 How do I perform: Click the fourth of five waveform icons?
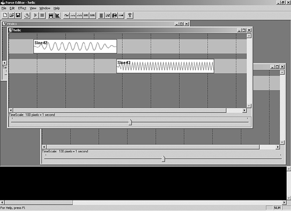(x=86, y=15)
